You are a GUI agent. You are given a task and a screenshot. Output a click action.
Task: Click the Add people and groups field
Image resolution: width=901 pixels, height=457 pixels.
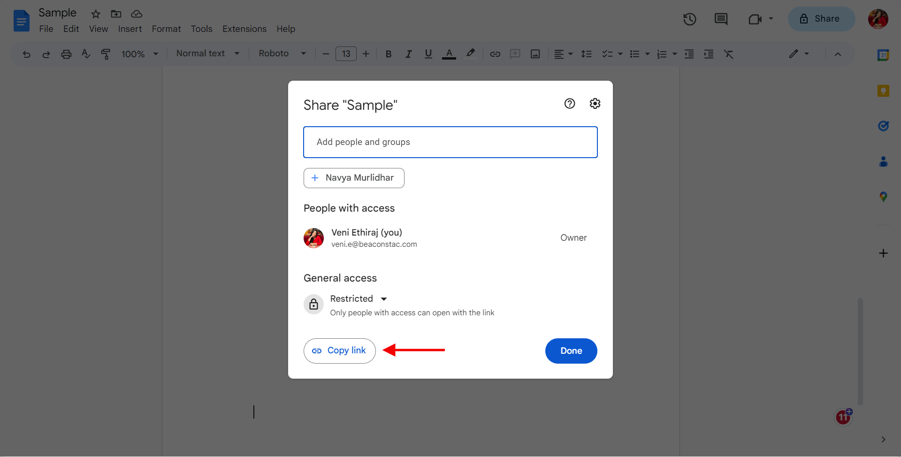point(450,142)
